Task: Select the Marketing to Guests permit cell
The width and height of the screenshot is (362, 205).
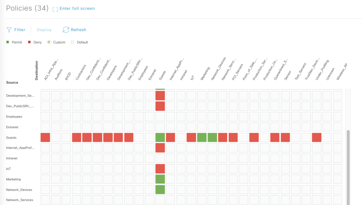Action: [160, 179]
